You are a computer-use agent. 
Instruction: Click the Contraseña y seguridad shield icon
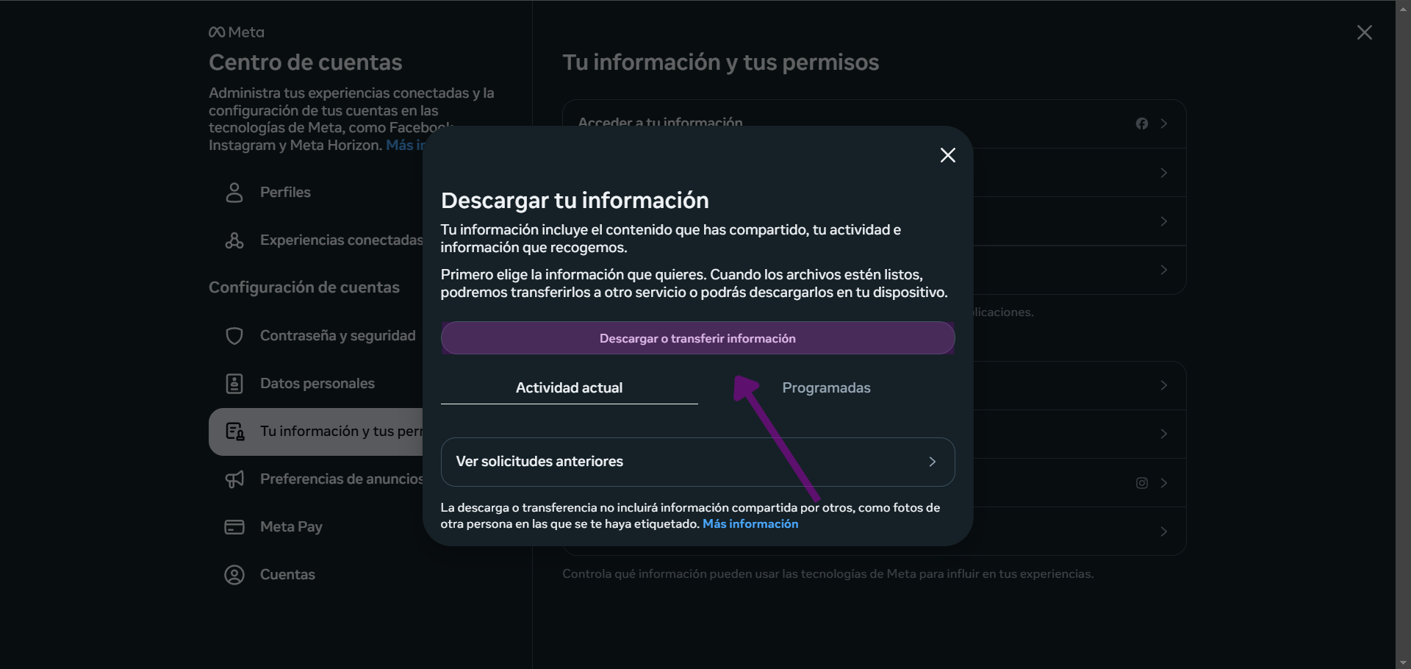click(x=234, y=336)
